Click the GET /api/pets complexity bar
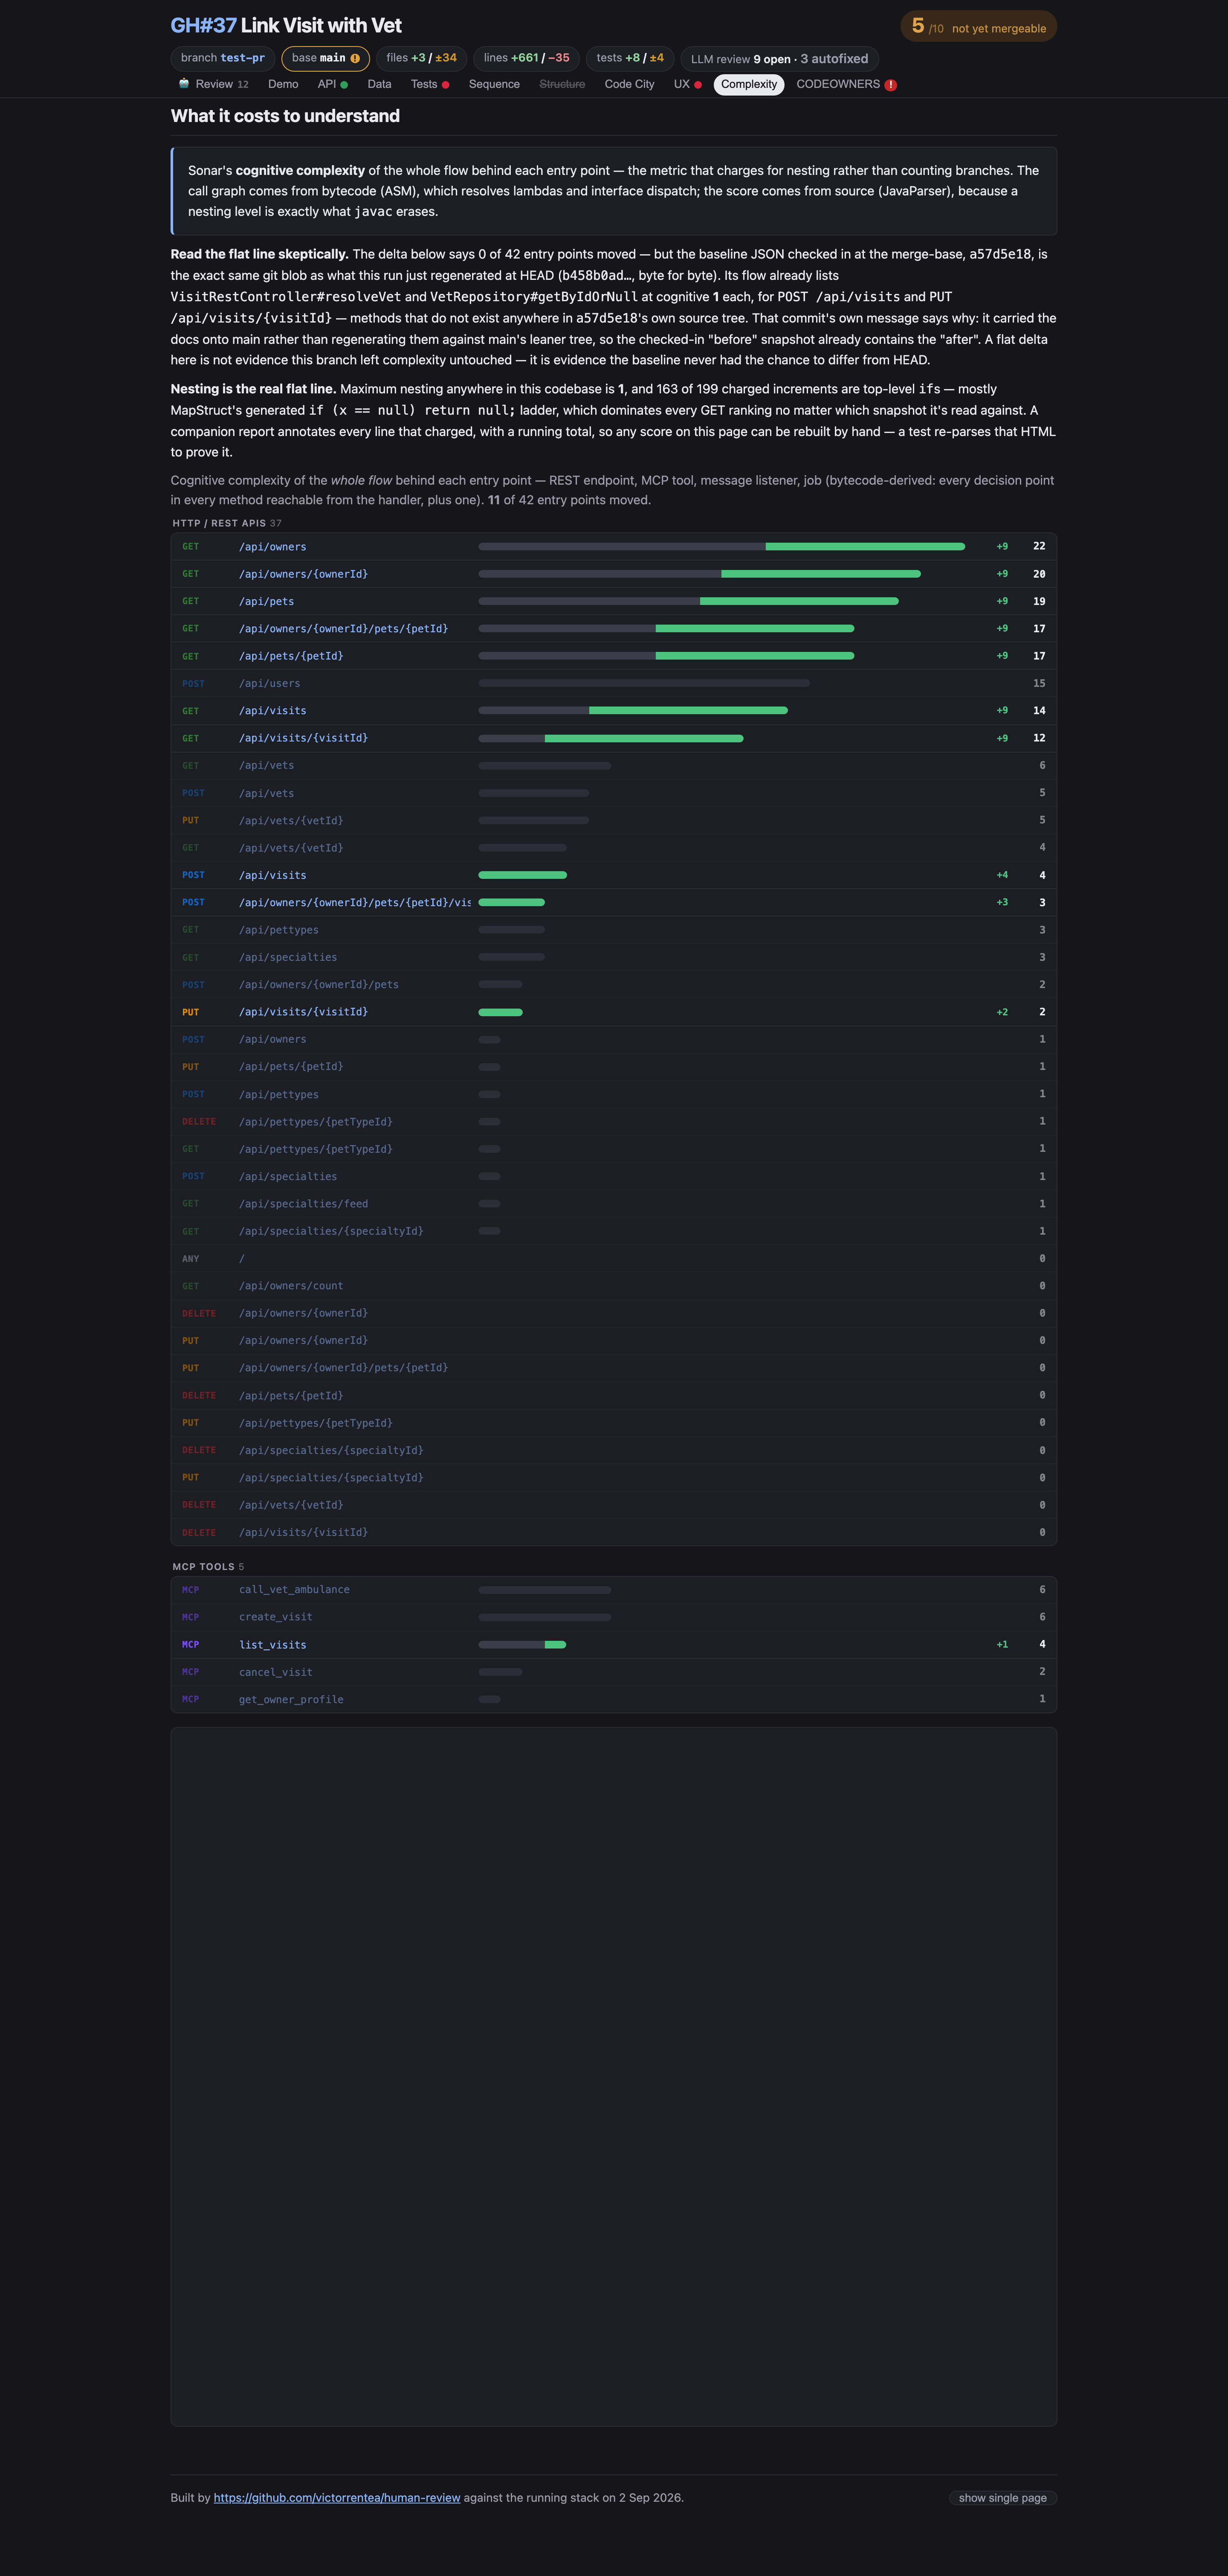 (x=689, y=601)
